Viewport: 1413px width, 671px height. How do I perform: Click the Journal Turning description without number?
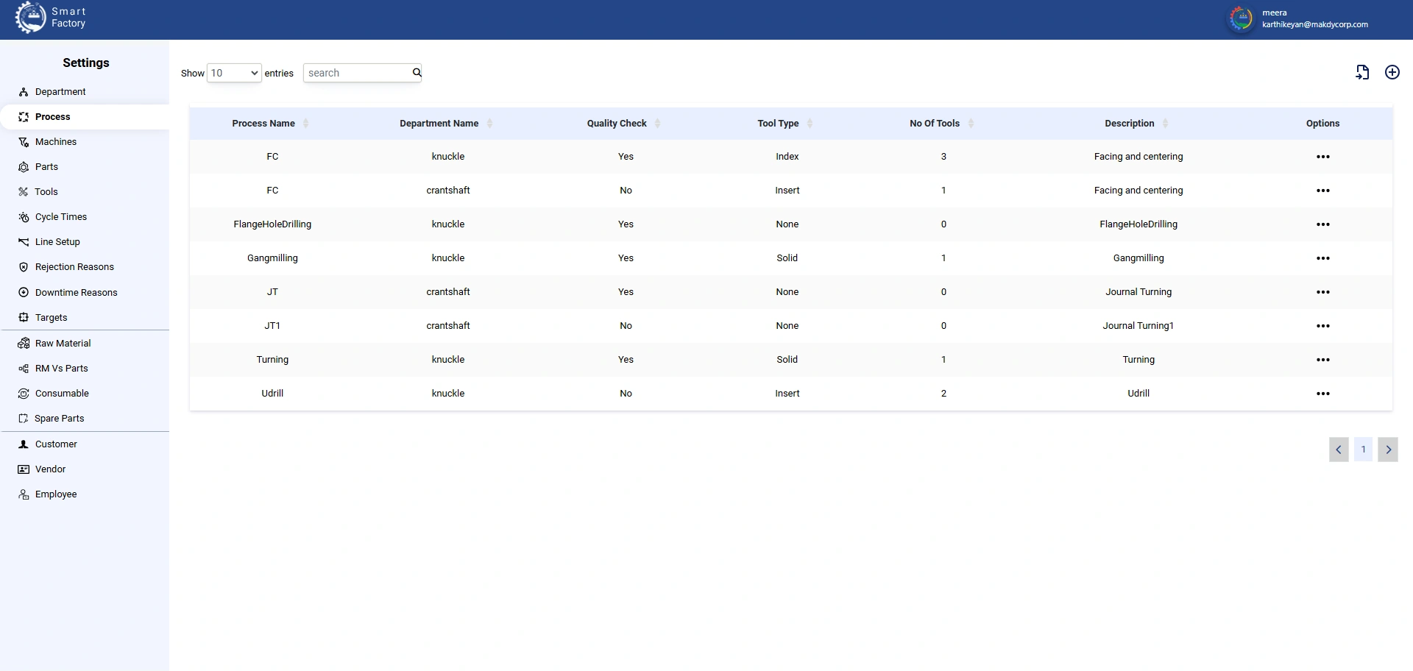pos(1138,292)
